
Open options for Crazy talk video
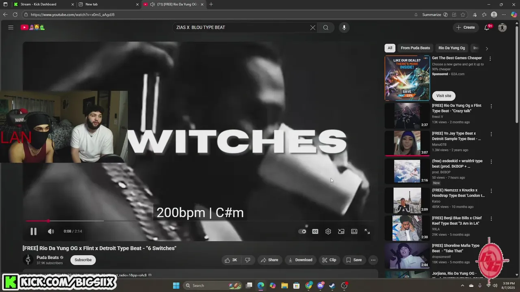[491, 106]
